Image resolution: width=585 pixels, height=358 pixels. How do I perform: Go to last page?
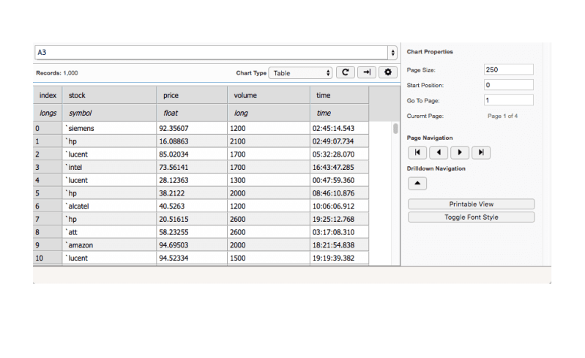(x=481, y=152)
